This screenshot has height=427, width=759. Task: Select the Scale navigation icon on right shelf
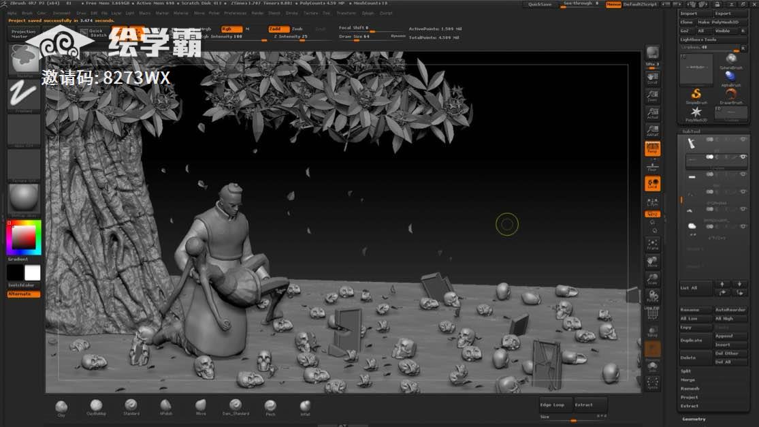tap(653, 279)
